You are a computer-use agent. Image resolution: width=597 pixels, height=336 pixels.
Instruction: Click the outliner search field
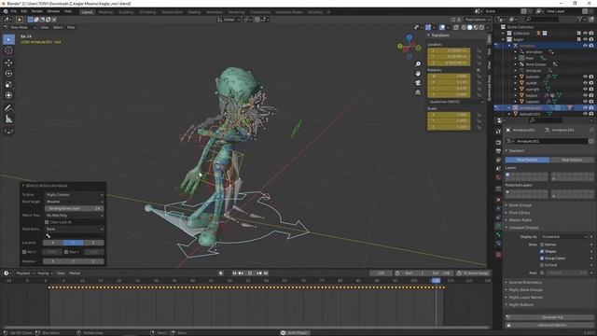point(542,19)
